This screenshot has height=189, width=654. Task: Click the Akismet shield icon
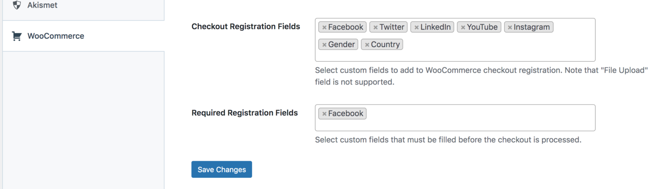[x=17, y=5]
